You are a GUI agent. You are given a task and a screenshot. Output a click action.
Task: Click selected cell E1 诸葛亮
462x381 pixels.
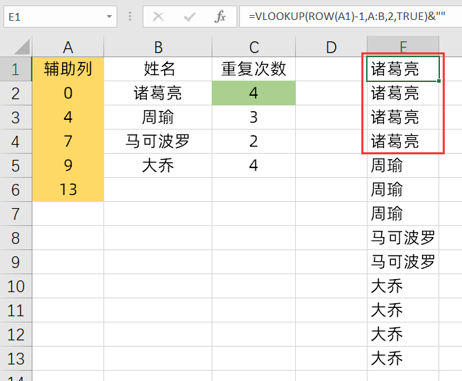click(403, 69)
